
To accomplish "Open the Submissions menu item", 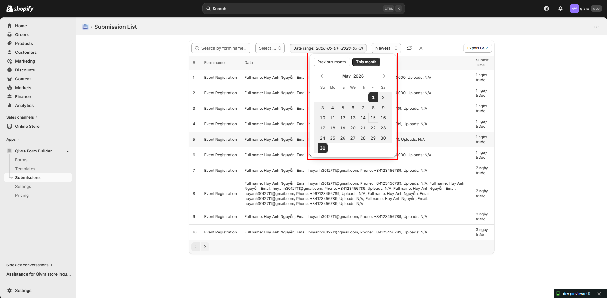I will pyautogui.click(x=38, y=177).
